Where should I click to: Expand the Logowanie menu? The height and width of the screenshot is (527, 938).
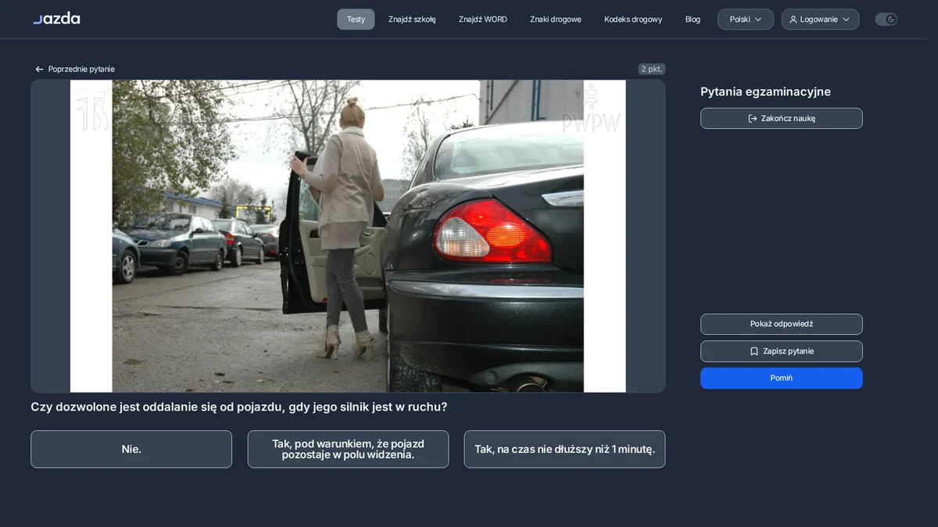click(x=820, y=20)
